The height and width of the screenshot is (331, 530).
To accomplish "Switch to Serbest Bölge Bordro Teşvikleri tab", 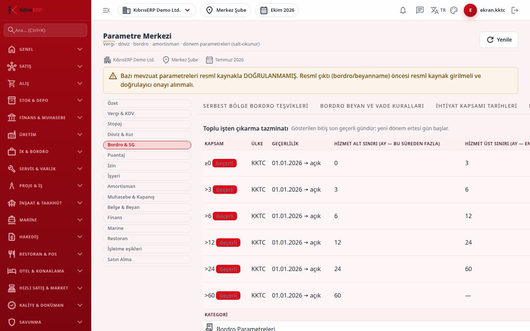I will [x=255, y=106].
